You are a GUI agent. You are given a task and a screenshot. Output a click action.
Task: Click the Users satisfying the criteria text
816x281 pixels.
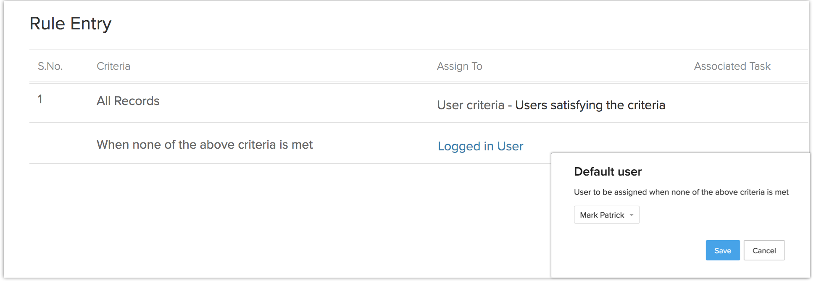coord(590,105)
